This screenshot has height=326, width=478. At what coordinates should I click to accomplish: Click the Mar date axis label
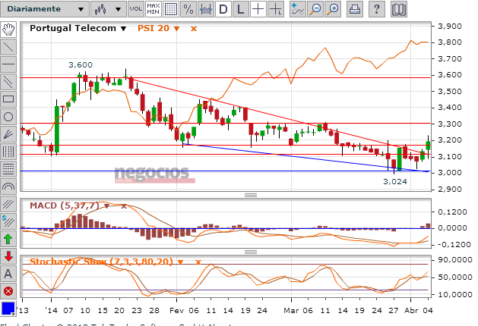(291, 311)
